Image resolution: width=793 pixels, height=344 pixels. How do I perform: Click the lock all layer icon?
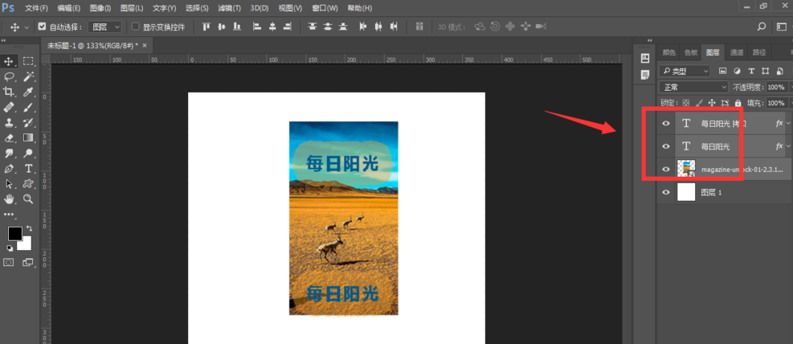pyautogui.click(x=740, y=103)
